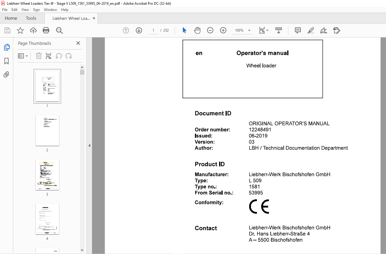Open the Attachments pane

pos(6,74)
